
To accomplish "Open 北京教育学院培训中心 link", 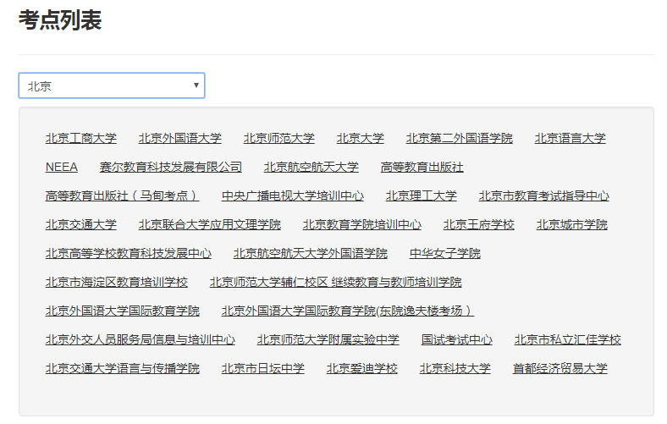I will point(362,224).
